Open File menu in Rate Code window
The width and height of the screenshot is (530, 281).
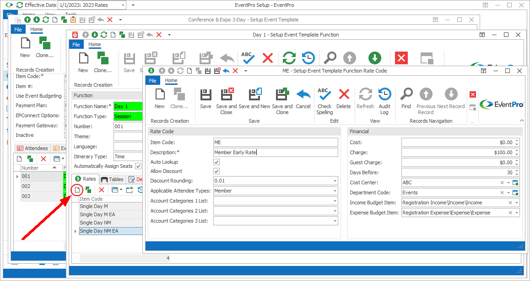[153, 81]
